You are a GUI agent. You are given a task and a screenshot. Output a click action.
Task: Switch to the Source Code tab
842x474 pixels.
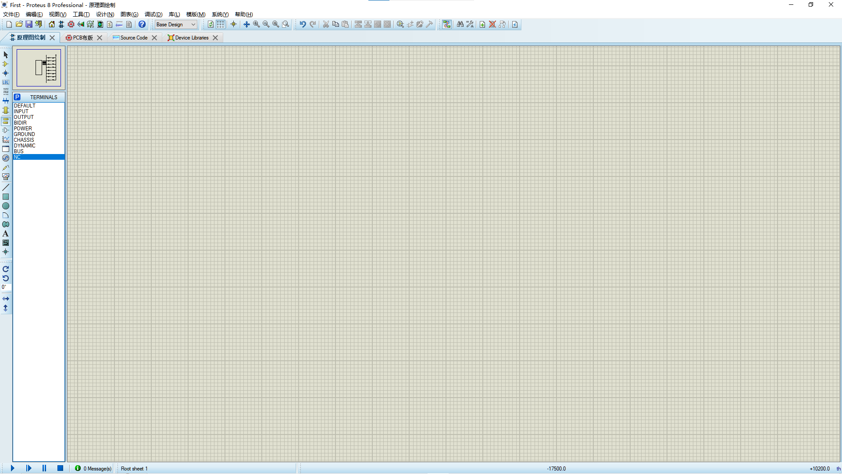pyautogui.click(x=134, y=38)
